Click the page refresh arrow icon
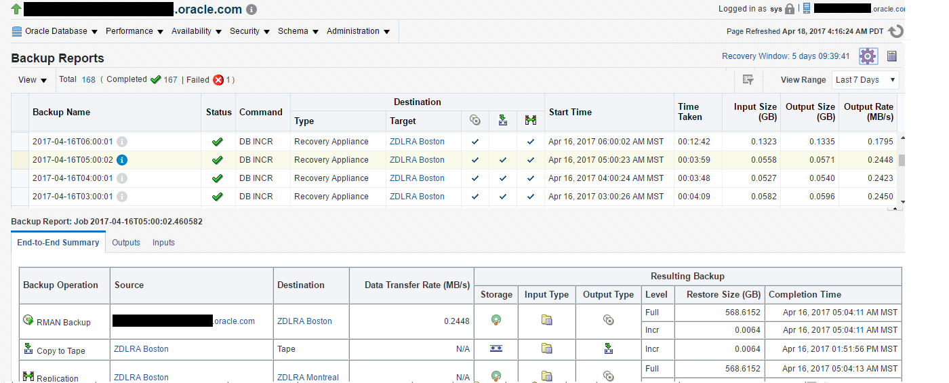The image size is (949, 383). [896, 31]
